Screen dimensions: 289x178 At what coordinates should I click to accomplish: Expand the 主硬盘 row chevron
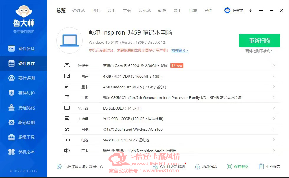coord(273,119)
